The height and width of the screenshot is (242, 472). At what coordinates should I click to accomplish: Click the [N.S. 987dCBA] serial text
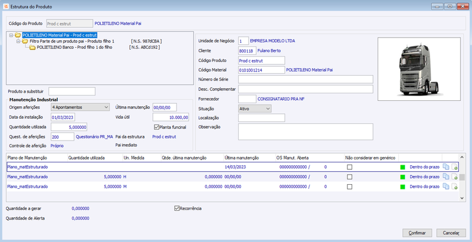point(146,41)
